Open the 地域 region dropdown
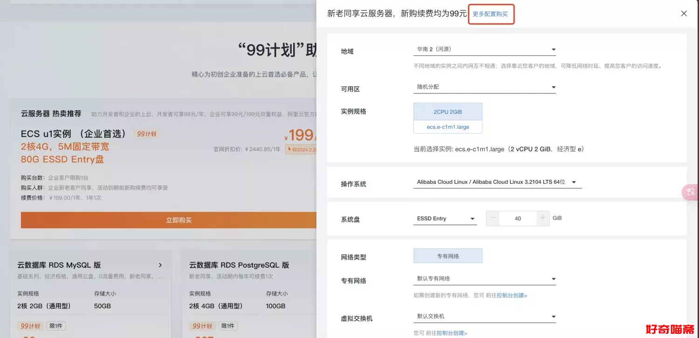699x338 pixels. [x=484, y=49]
